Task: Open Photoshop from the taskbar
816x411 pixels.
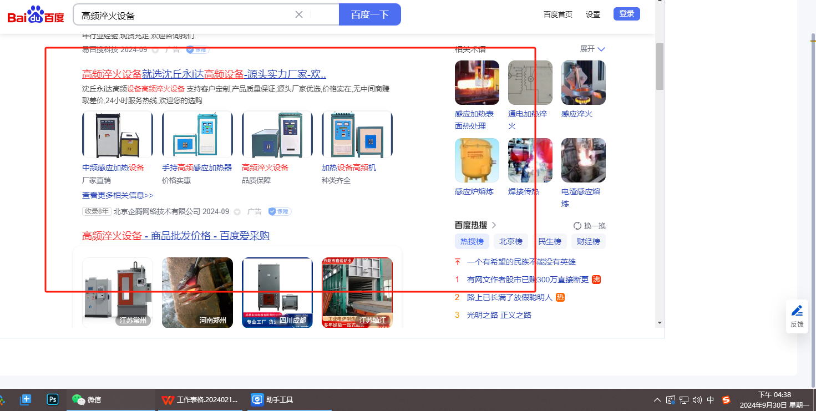Action: (53, 399)
